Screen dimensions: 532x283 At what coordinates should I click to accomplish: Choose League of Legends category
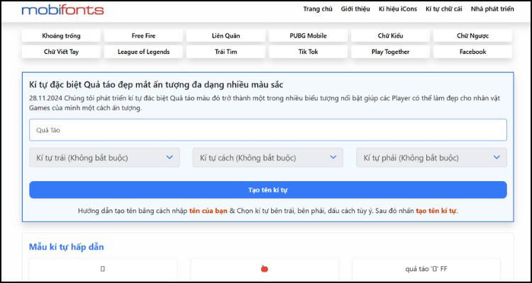[x=143, y=52]
